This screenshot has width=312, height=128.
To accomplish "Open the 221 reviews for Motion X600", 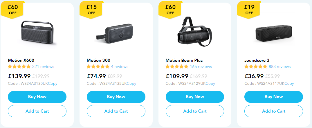I will coord(43,67).
